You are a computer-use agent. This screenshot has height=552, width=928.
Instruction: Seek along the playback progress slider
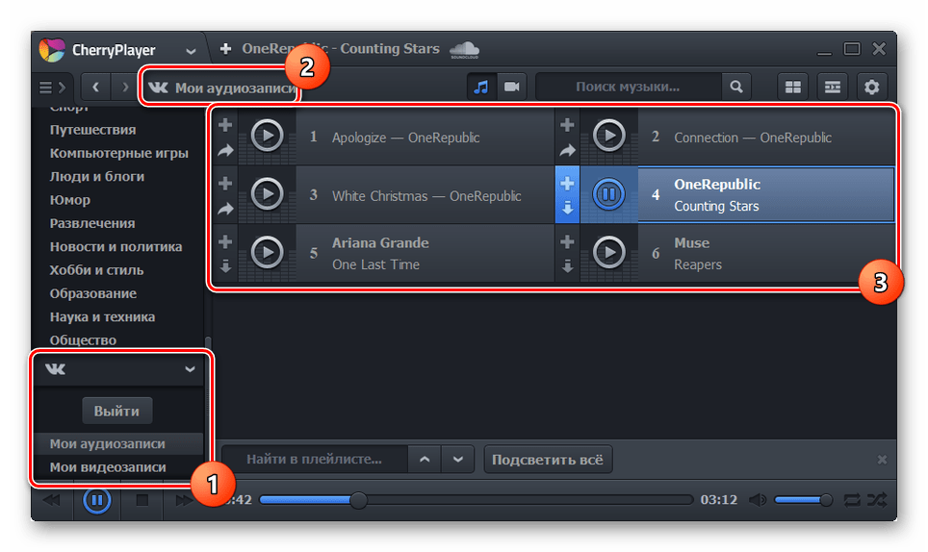(476, 500)
